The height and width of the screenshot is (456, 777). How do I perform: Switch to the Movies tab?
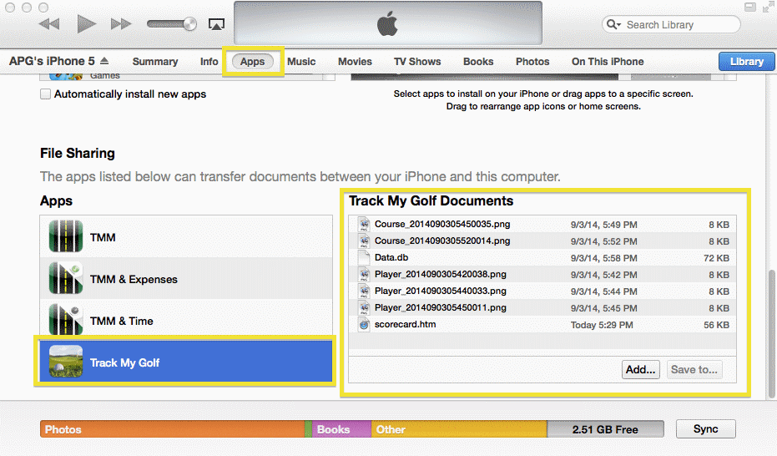pyautogui.click(x=355, y=62)
